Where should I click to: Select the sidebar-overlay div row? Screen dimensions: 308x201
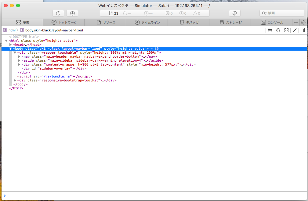[54, 69]
